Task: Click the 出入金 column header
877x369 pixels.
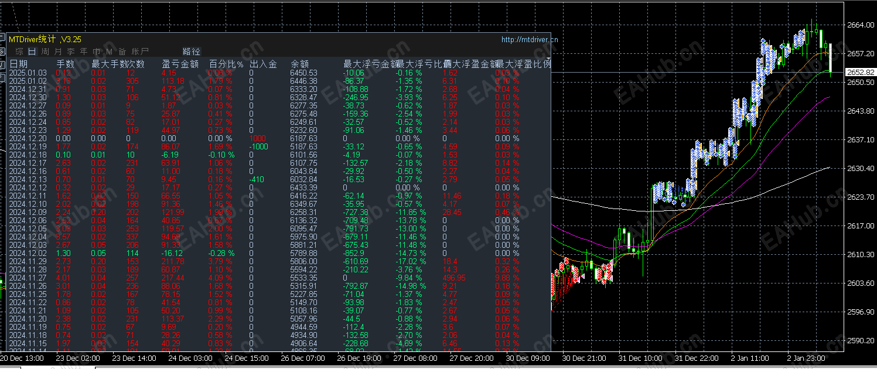Action: pos(263,63)
